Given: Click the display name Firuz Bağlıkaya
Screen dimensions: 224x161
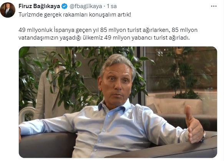Looking at the screenshot, I should click(39, 6).
